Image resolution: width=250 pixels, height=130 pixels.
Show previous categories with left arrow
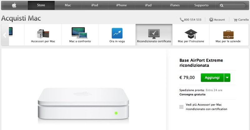pos(5,35)
